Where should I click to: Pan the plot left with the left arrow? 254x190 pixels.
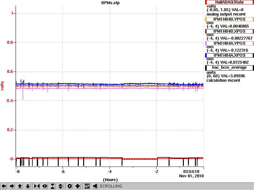[4, 186]
